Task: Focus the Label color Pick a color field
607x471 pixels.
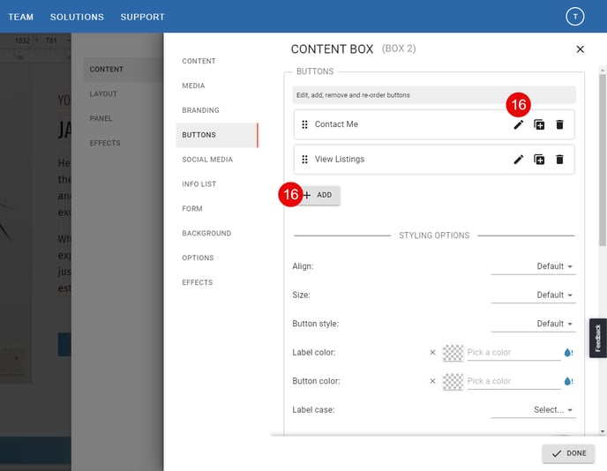Action: click(x=513, y=353)
